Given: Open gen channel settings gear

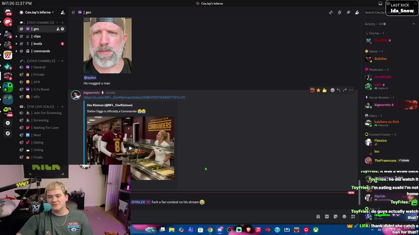Looking at the screenshot, I should point(62,29).
